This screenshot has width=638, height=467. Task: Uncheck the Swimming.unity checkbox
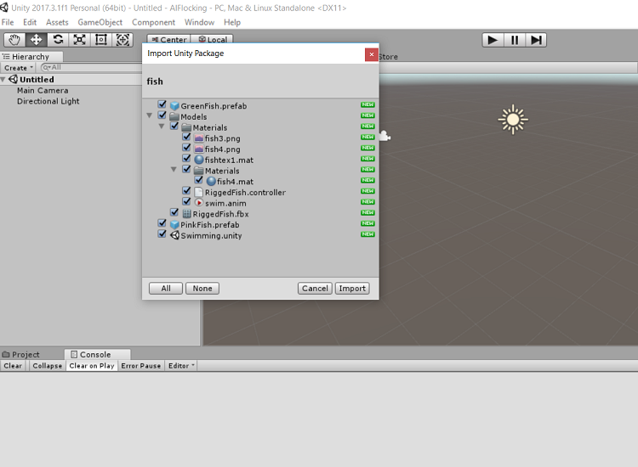pos(162,233)
